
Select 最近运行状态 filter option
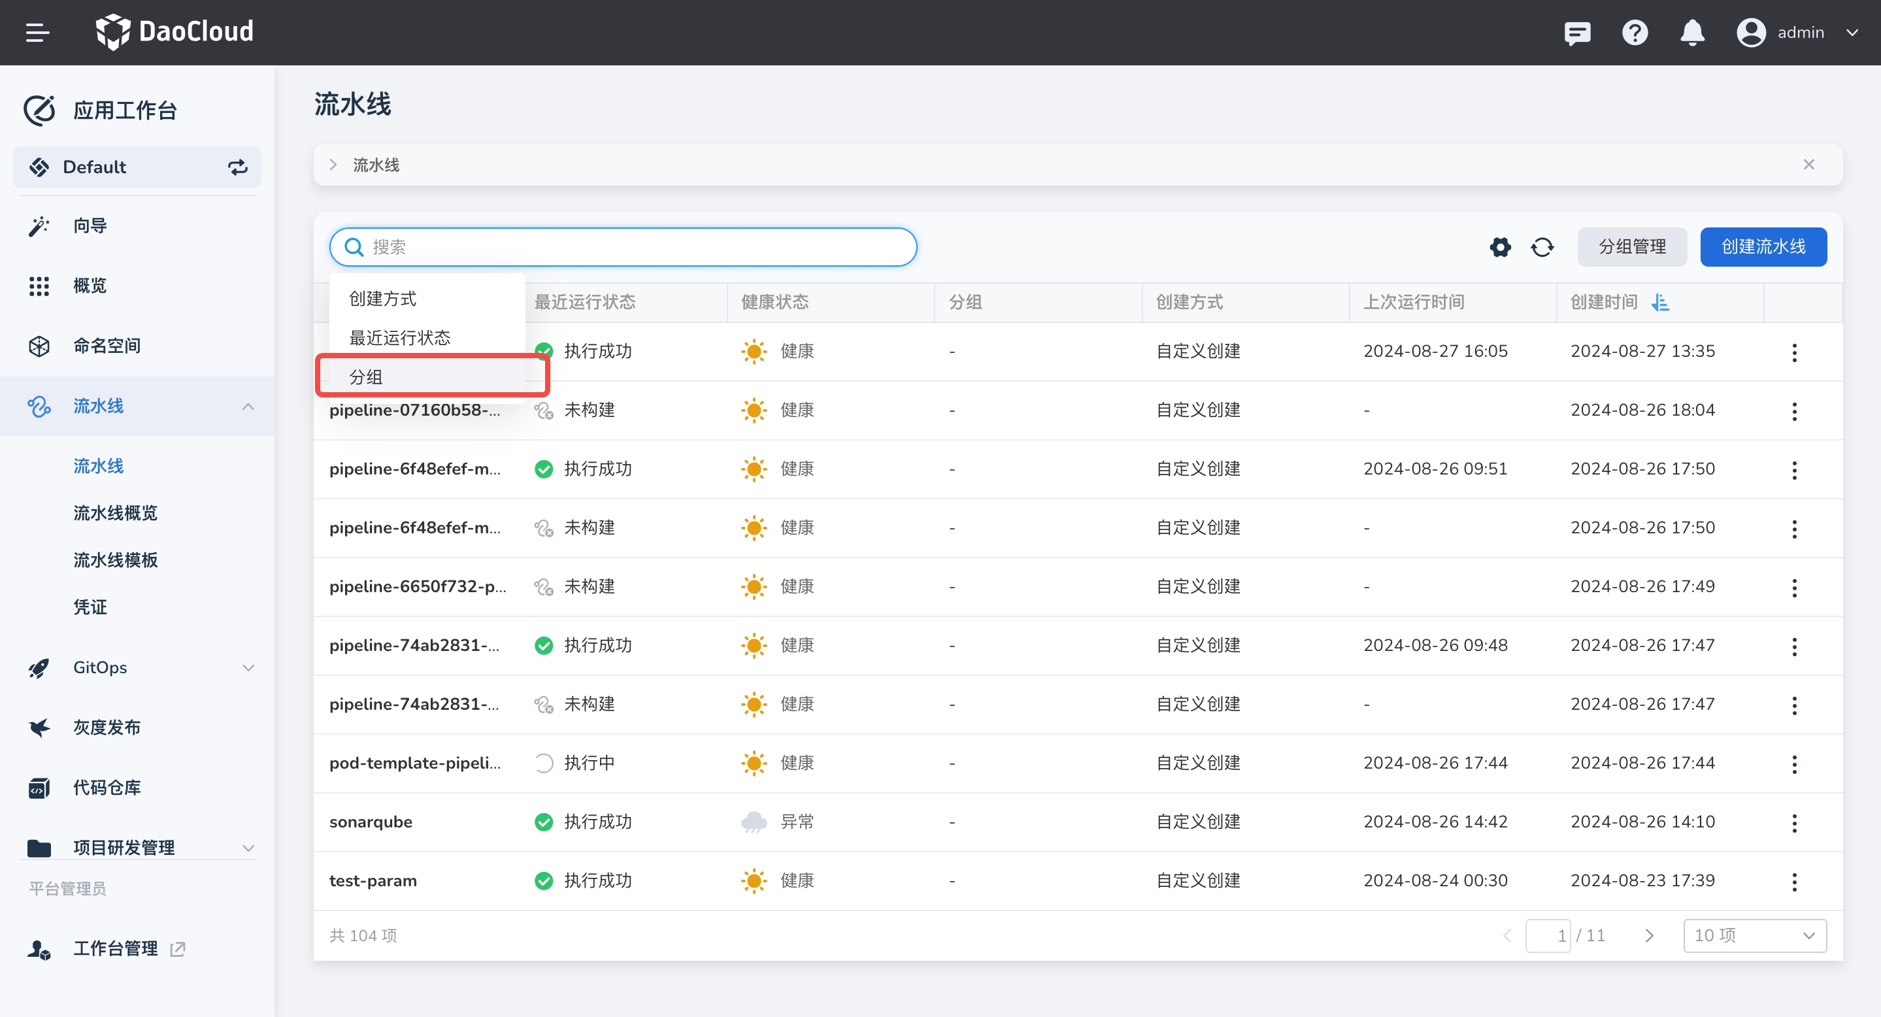point(399,338)
